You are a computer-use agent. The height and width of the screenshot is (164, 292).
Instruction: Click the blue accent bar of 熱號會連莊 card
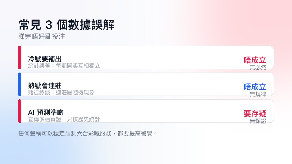[20, 84]
